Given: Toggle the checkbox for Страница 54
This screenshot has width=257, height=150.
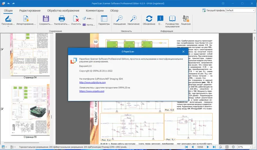Looking at the screenshot, I should point(2,49).
